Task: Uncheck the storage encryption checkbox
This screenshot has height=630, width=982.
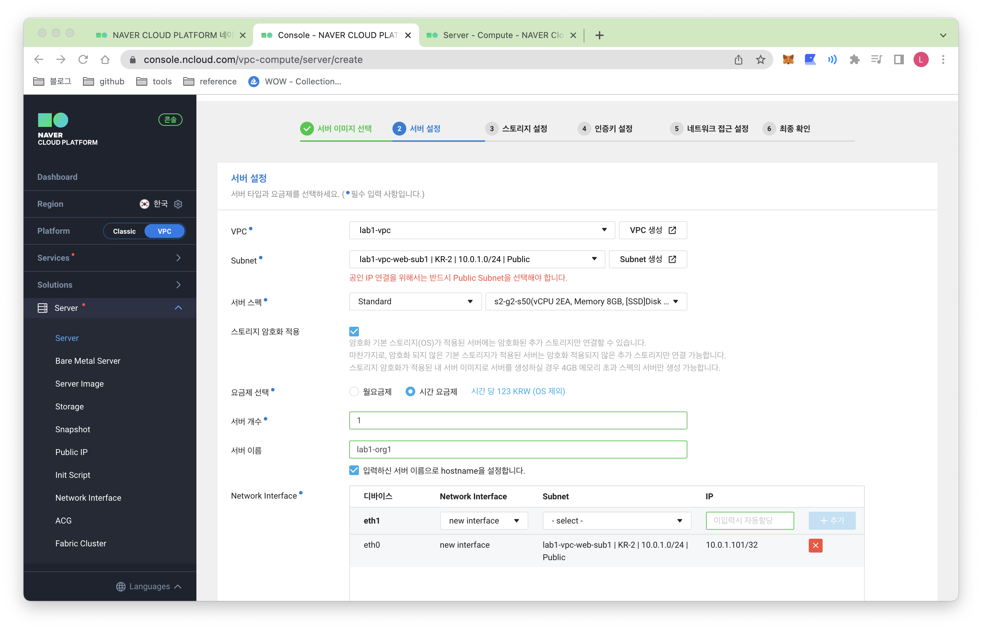Action: (354, 331)
